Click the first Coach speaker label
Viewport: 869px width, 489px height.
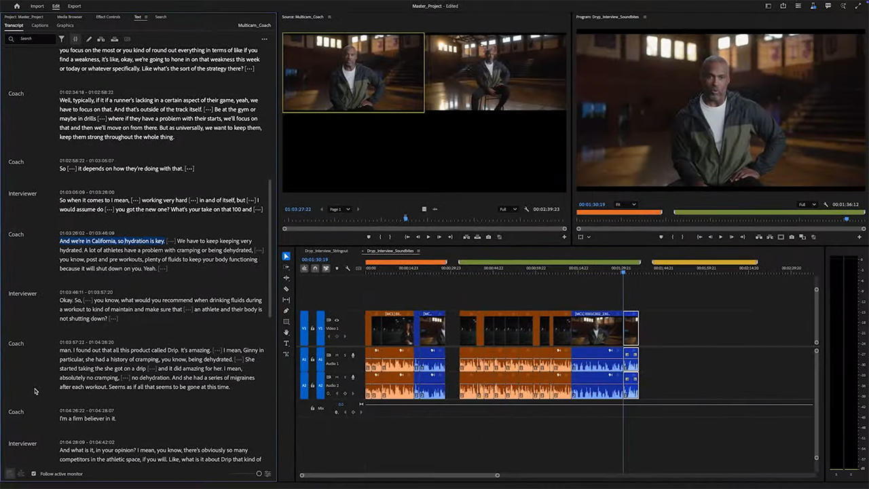coord(16,94)
